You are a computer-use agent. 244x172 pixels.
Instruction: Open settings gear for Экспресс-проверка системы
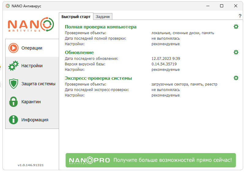point(236,78)
